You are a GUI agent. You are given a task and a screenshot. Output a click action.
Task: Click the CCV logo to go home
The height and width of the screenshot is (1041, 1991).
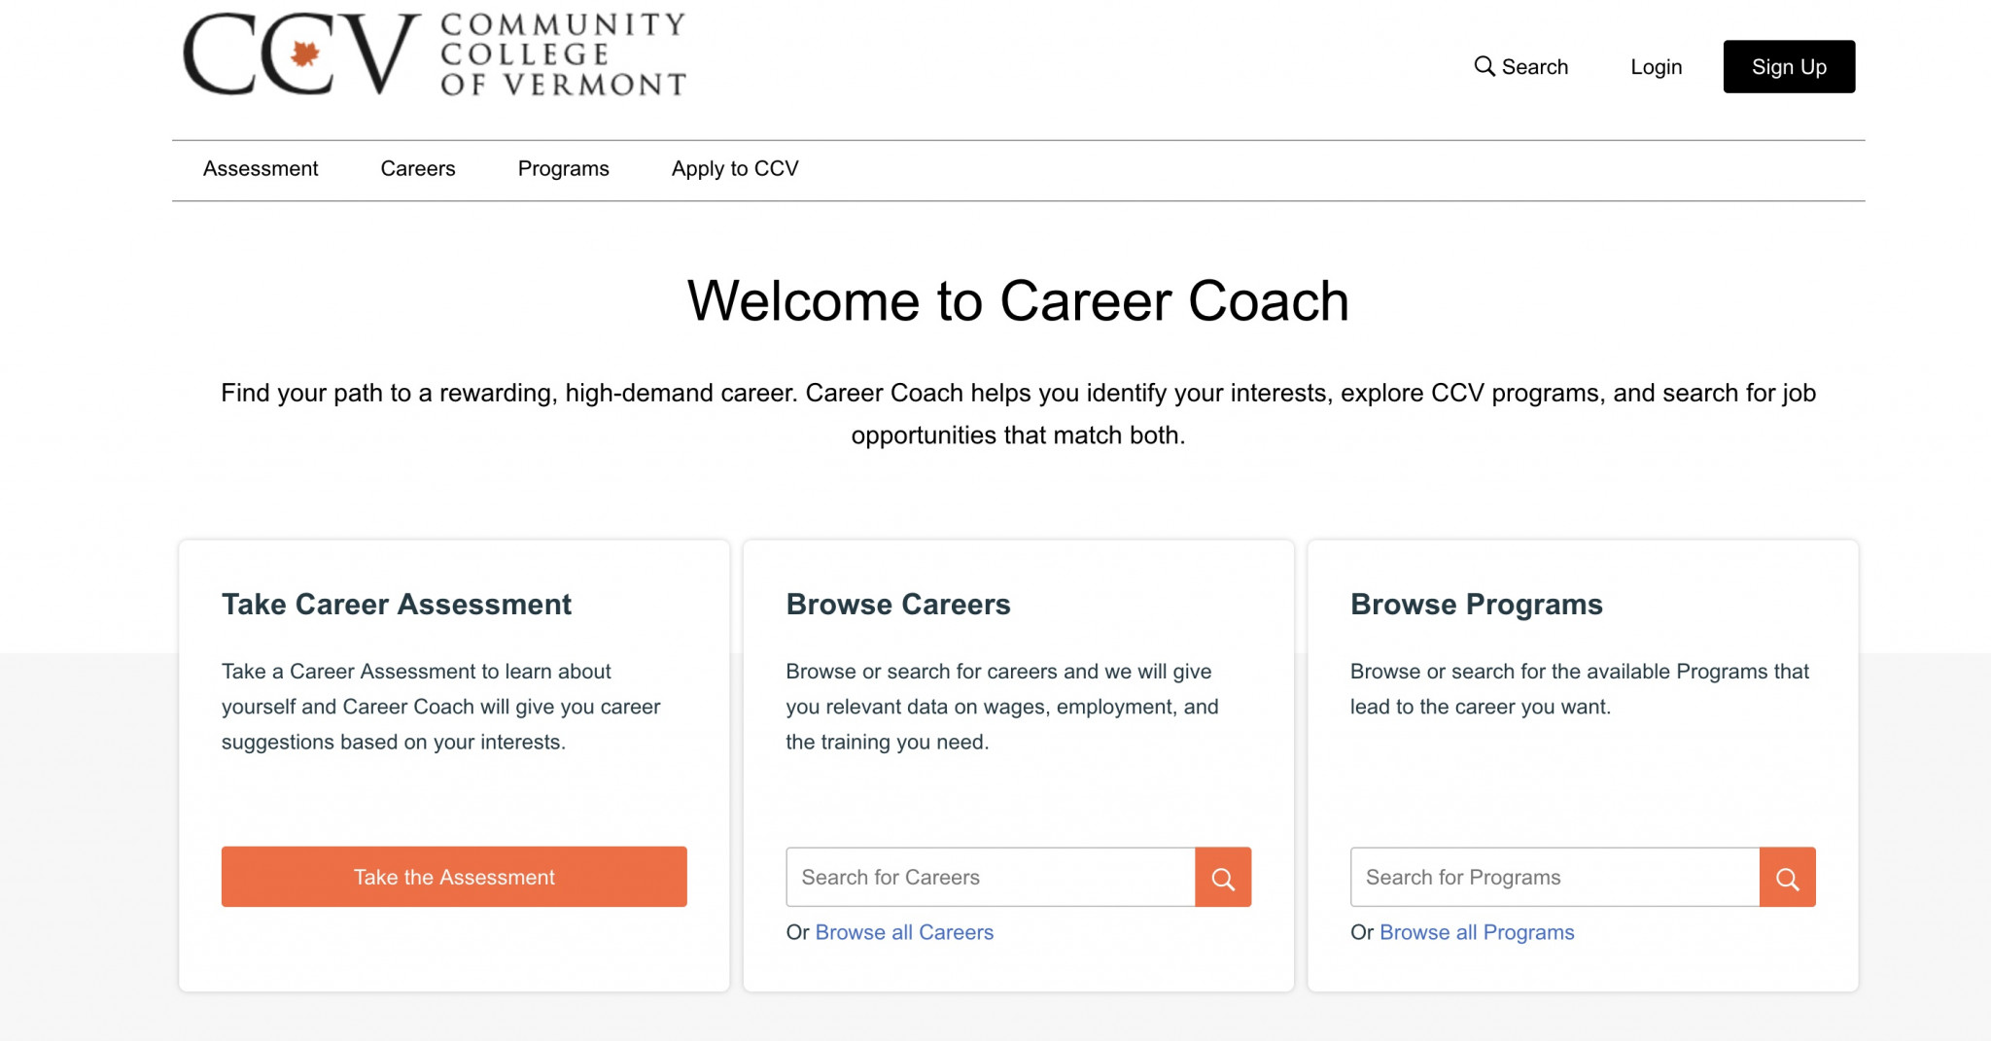pyautogui.click(x=433, y=55)
